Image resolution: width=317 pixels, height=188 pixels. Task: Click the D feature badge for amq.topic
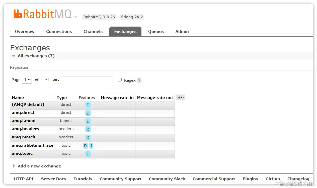coord(88,154)
